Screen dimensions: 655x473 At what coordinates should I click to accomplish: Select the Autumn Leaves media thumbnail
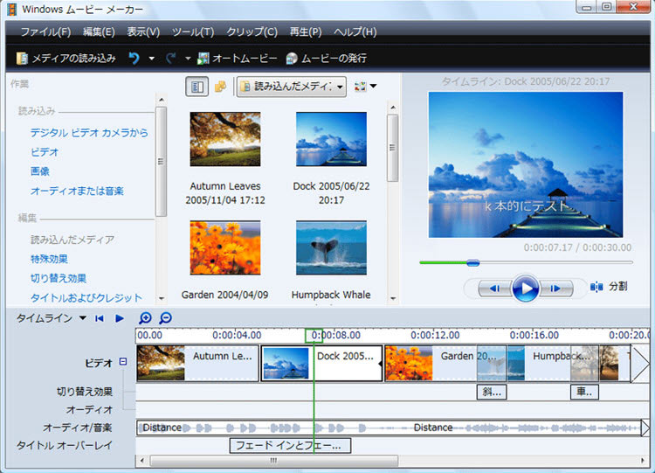[225, 139]
